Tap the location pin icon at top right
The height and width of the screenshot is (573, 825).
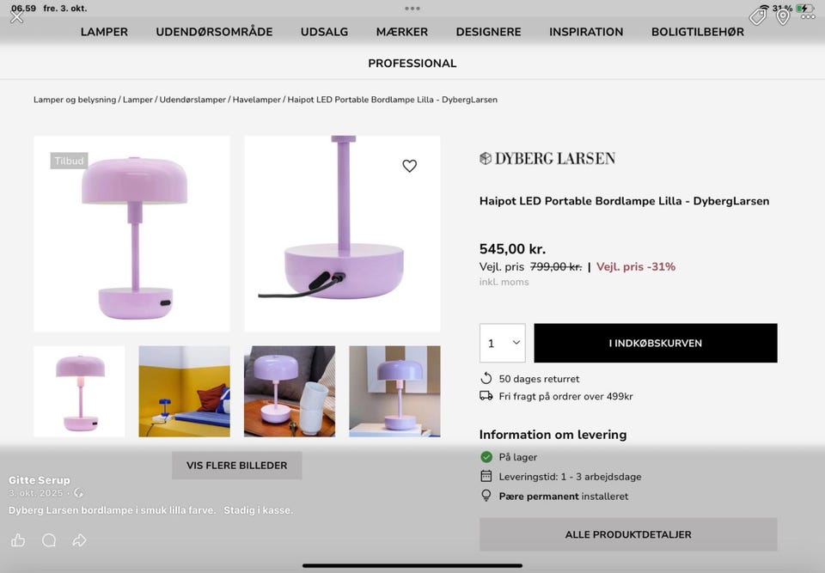click(783, 17)
